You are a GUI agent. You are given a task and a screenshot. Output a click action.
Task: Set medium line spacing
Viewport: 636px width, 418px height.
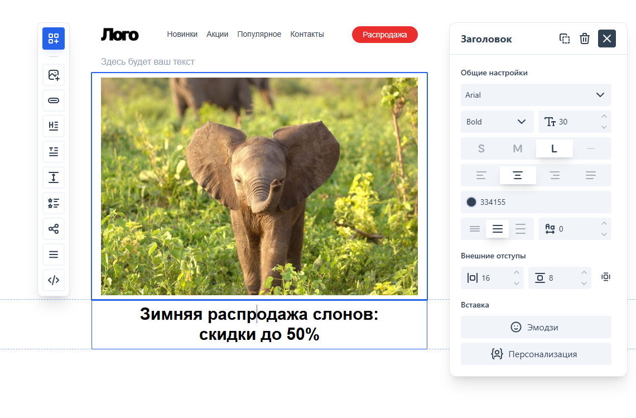pos(498,229)
